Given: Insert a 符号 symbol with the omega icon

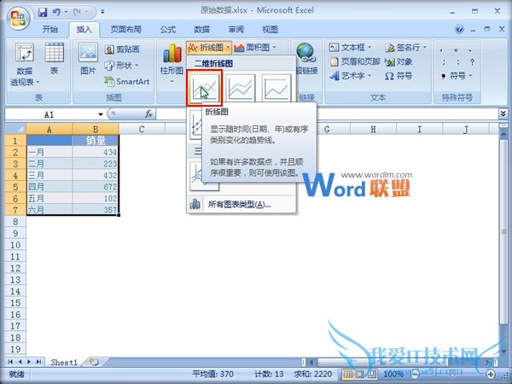Looking at the screenshot, I should pyautogui.click(x=399, y=76).
